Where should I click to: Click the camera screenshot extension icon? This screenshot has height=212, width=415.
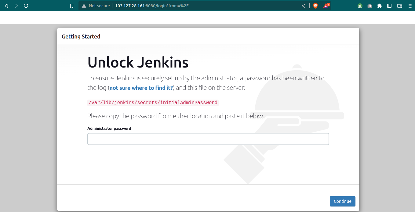pyautogui.click(x=370, y=6)
